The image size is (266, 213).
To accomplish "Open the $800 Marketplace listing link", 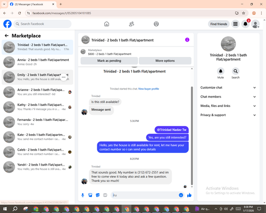I will coord(110,54).
